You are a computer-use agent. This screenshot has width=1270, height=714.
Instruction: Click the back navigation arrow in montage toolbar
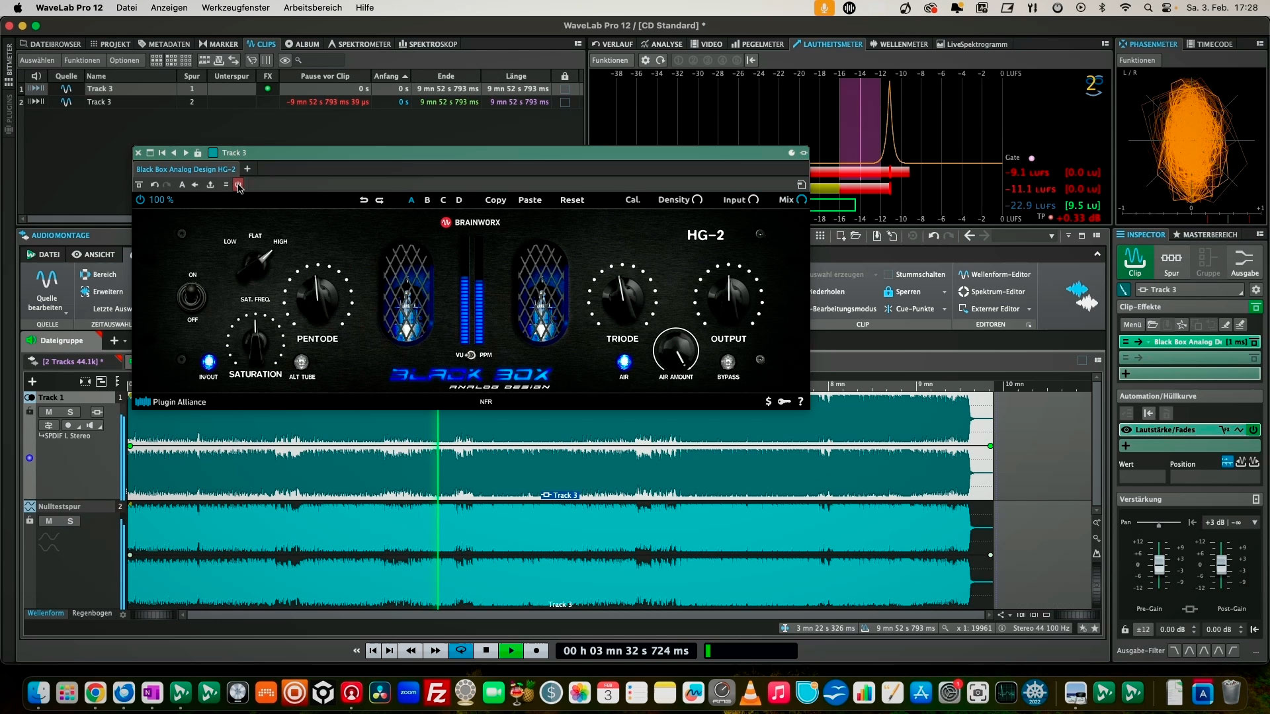(969, 235)
